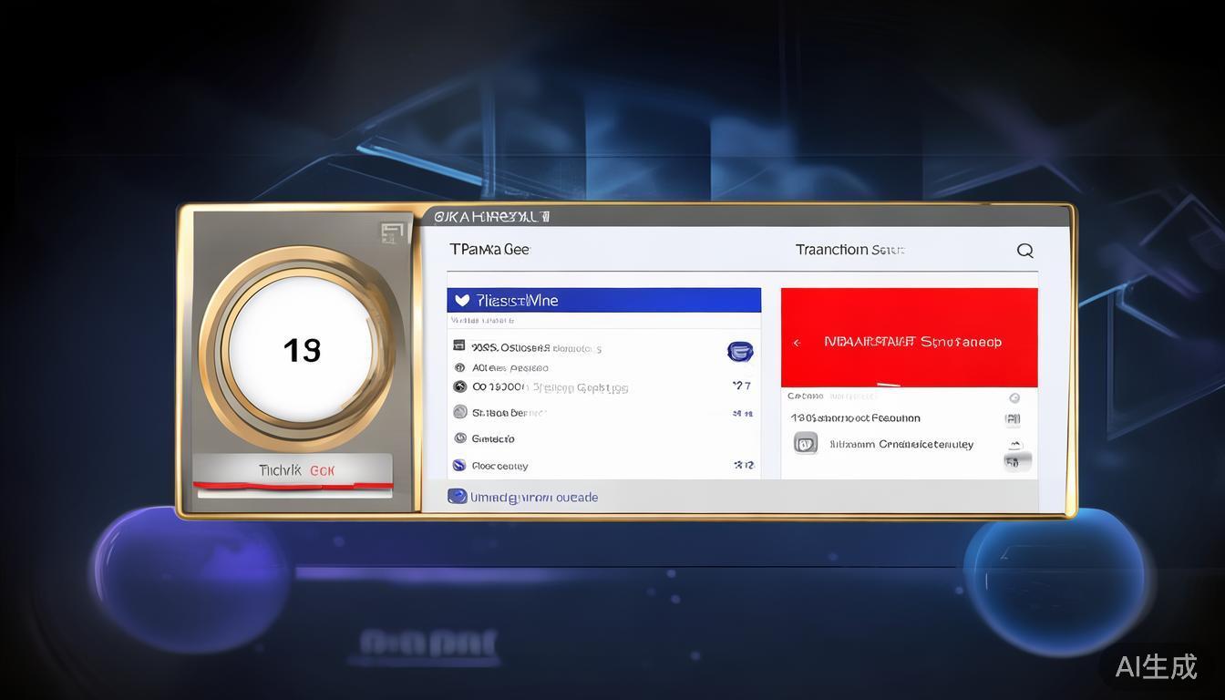Expand the caret above the gray switch
The width and height of the screenshot is (1225, 700).
pos(1014,445)
